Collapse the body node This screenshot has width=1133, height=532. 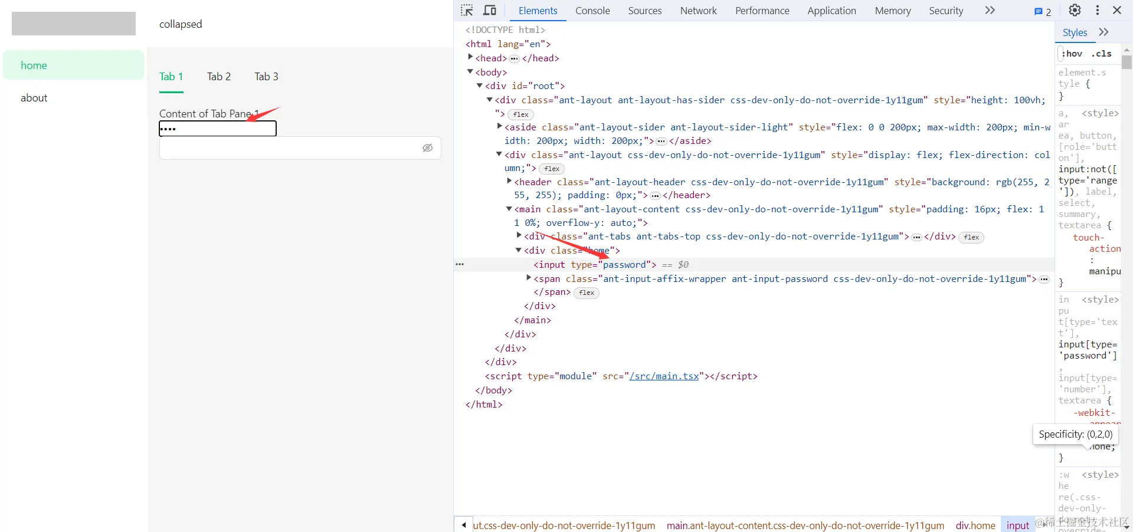point(470,72)
